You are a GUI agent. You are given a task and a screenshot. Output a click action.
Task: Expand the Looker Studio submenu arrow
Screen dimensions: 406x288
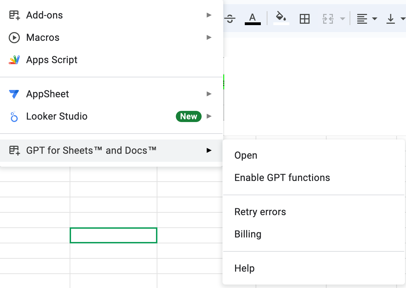click(209, 116)
